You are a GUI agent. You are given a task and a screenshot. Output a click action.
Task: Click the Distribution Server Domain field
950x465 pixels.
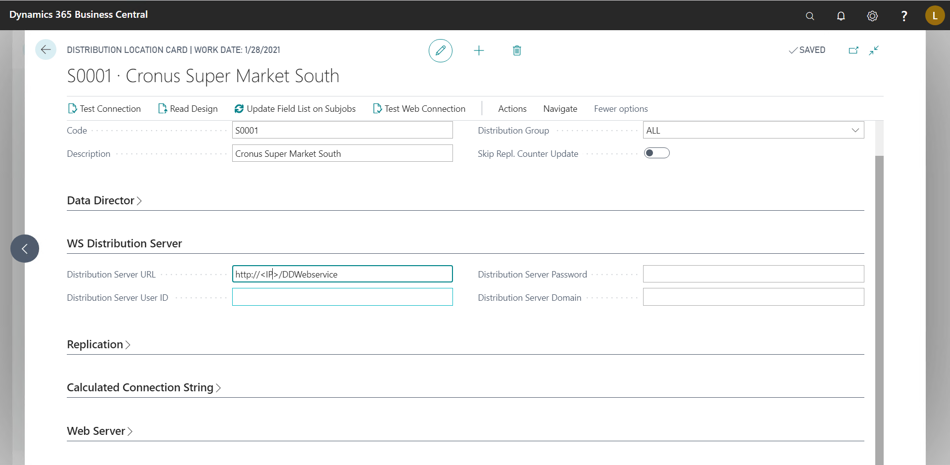point(753,297)
